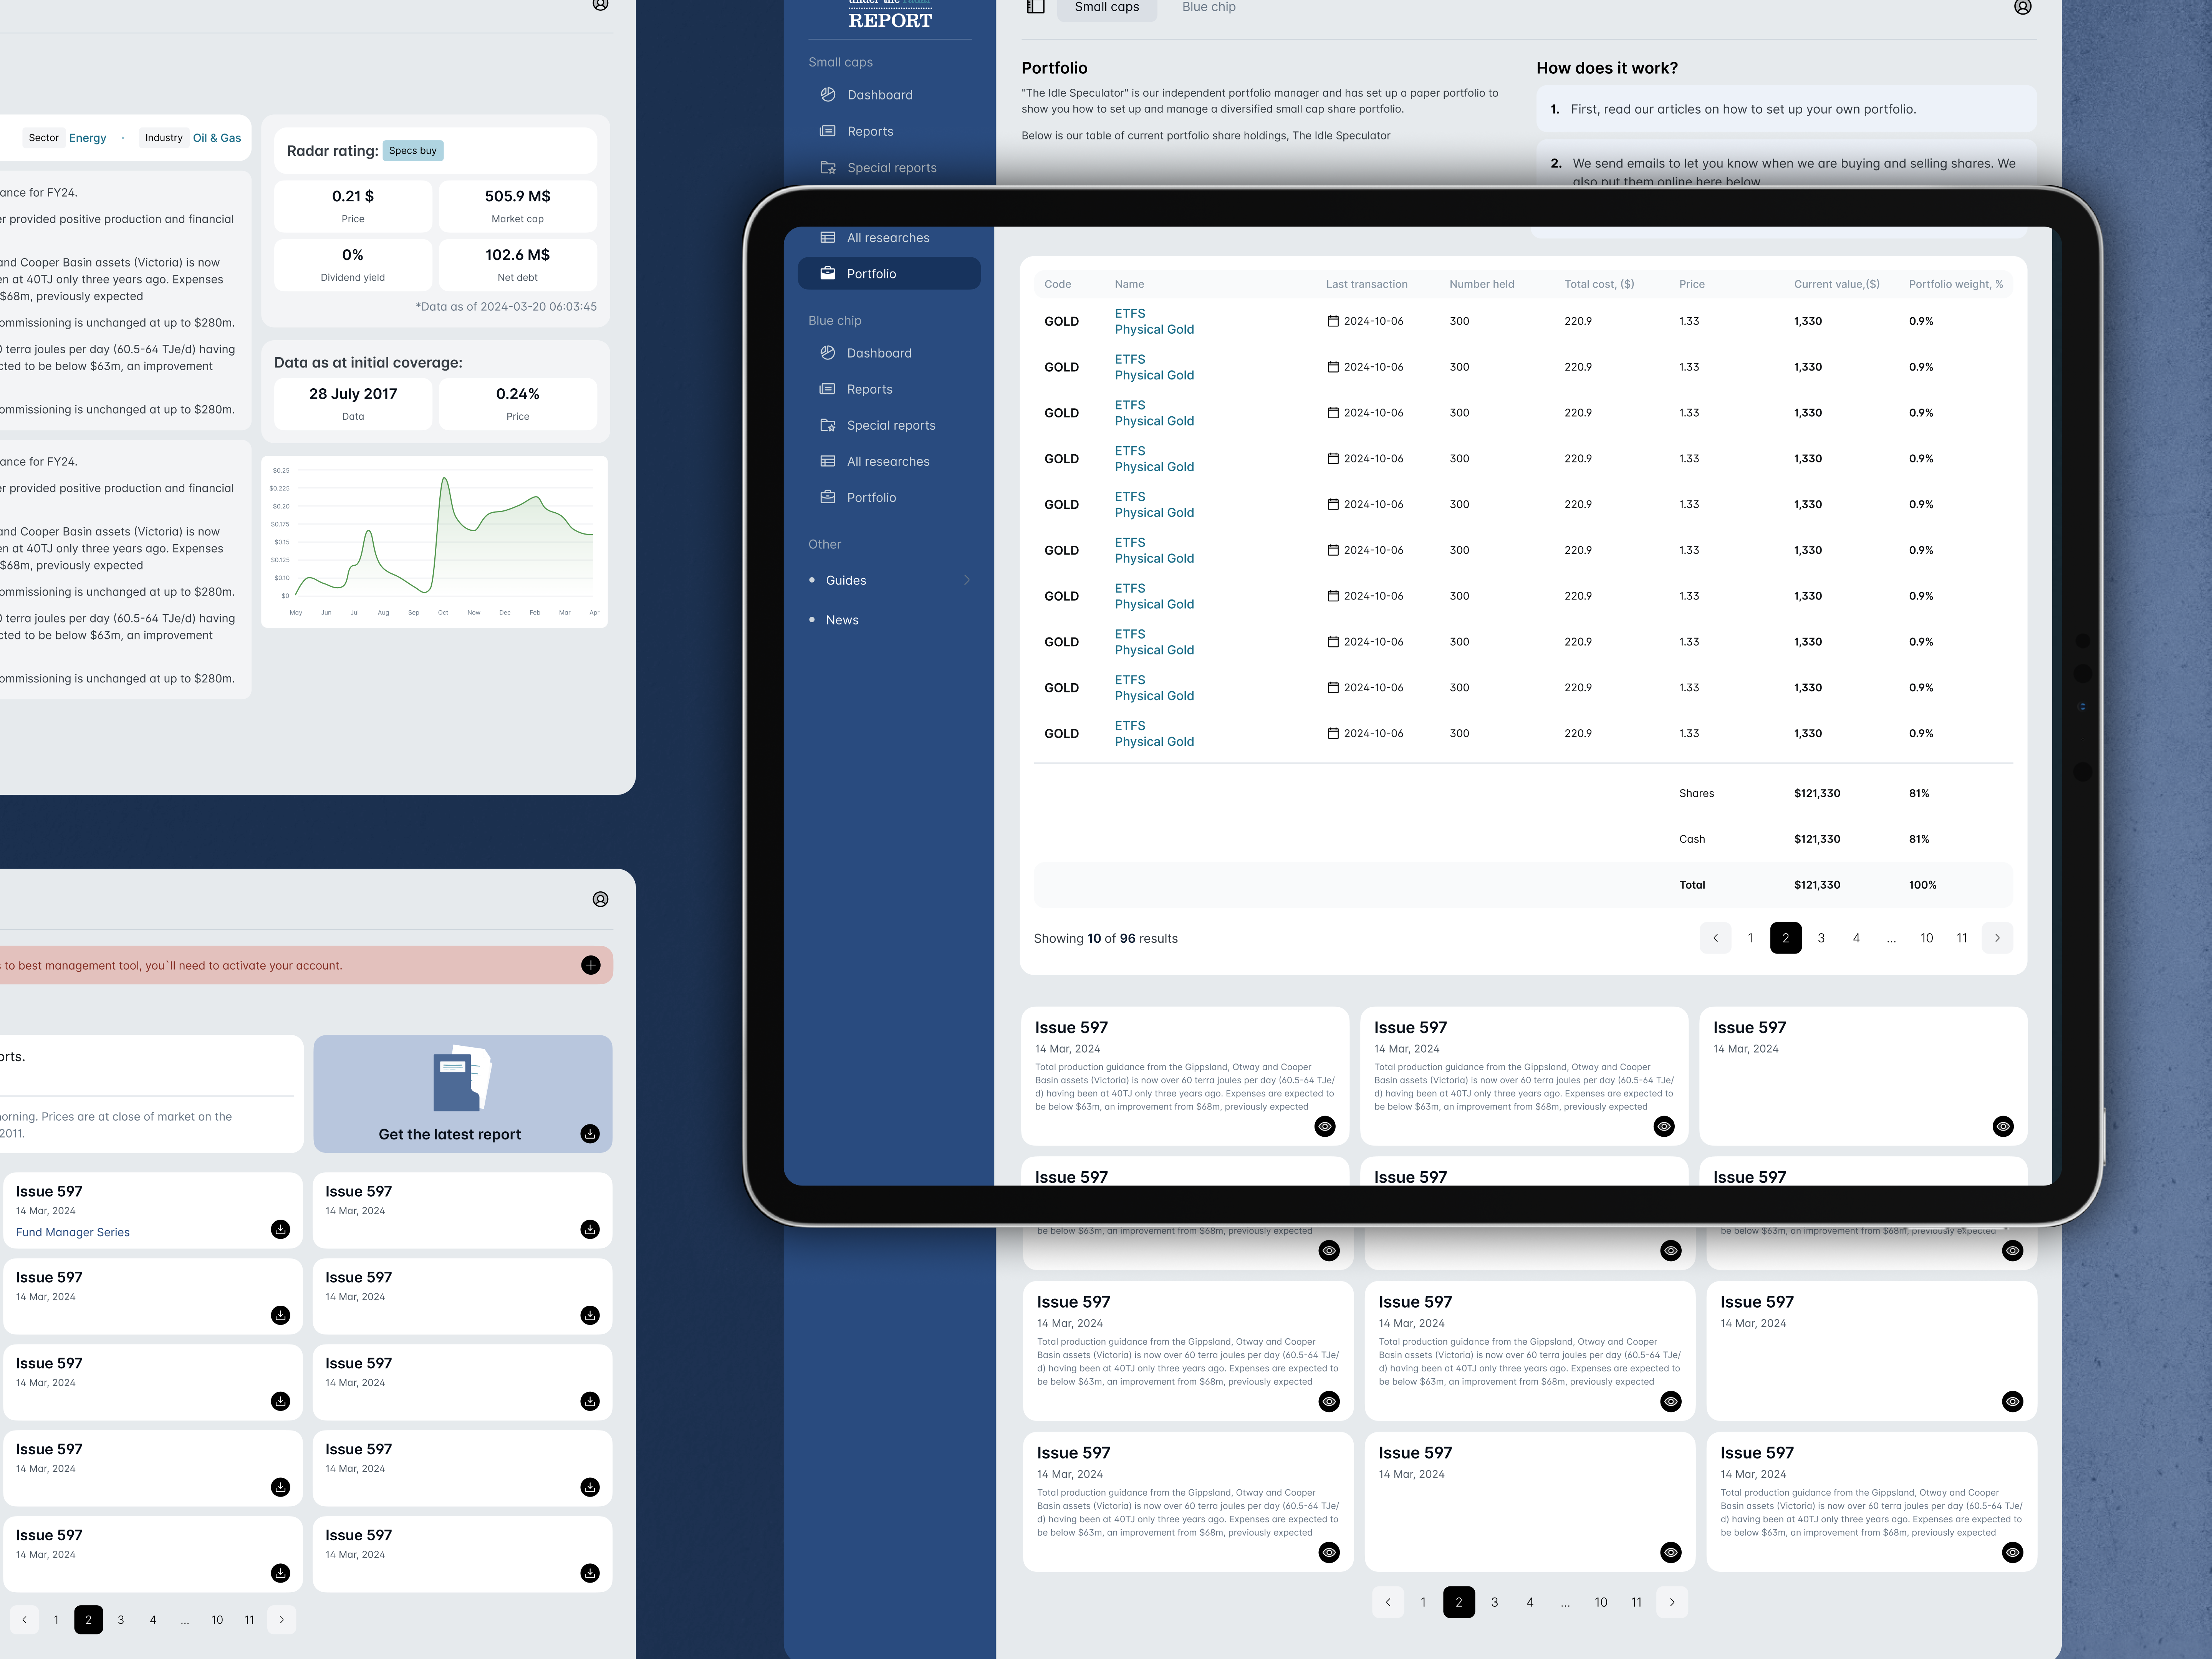
Task: Click the eye icon on first Issue 597 card
Action: click(x=1324, y=1126)
